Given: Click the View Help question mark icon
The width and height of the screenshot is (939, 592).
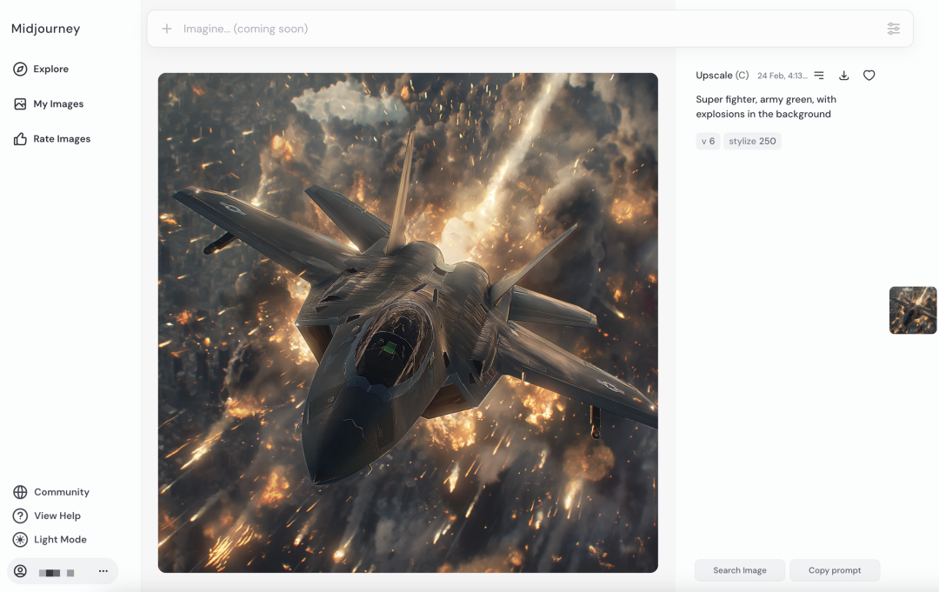Looking at the screenshot, I should [x=20, y=516].
